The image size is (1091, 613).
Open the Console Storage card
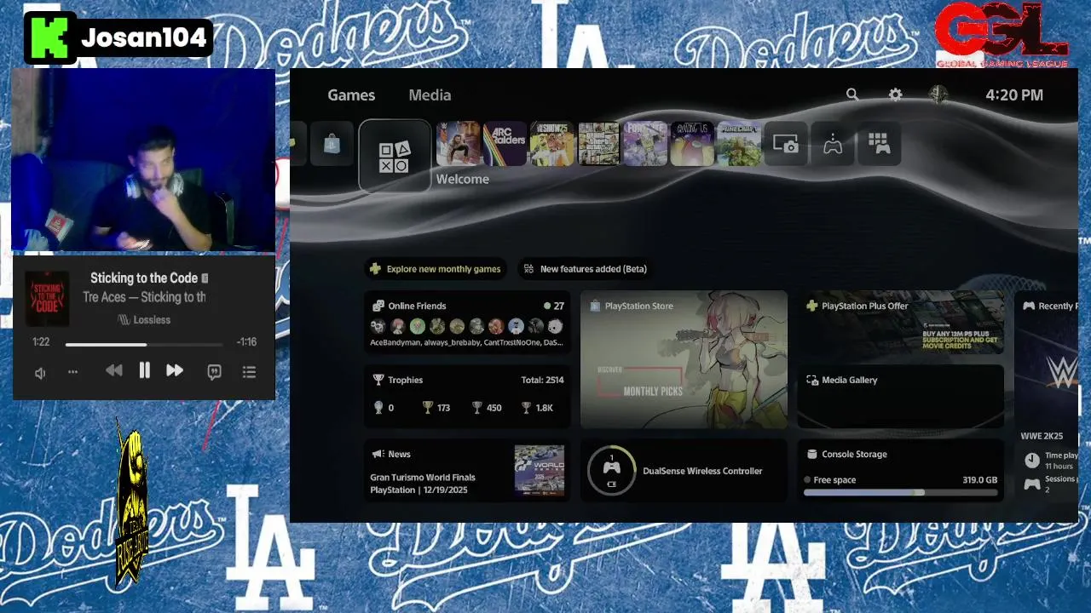[x=901, y=471]
